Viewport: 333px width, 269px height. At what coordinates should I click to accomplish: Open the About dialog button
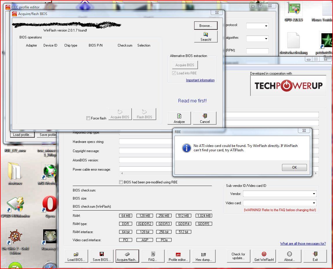(x=290, y=256)
